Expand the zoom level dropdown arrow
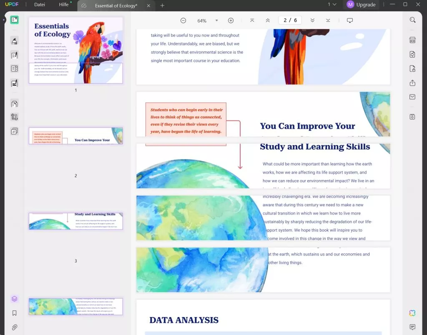427x335 pixels. [217, 20]
